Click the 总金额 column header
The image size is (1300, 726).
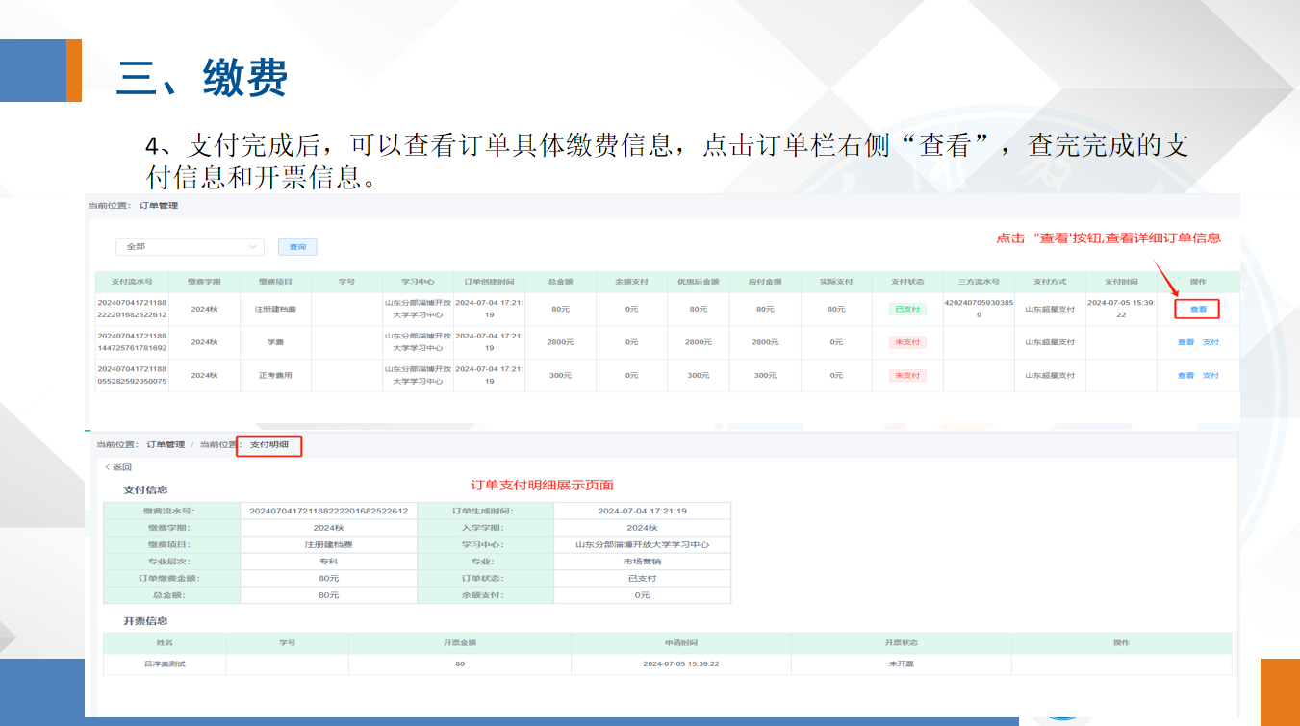[x=561, y=282]
